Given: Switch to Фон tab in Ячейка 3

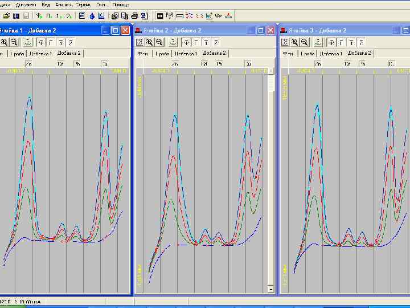Looking at the screenshot, I should pyautogui.click(x=289, y=54).
